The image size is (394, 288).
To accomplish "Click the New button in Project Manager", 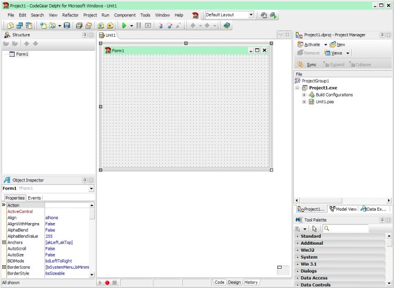I will pos(337,44).
